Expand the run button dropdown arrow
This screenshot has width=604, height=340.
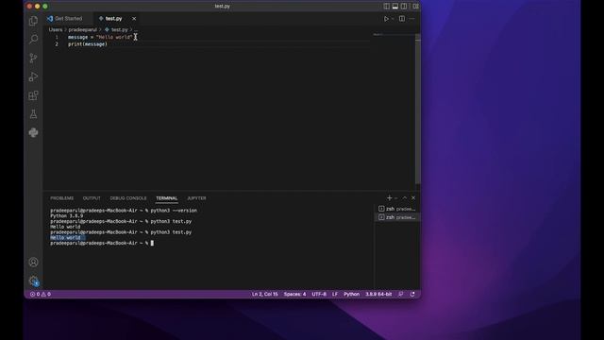(x=393, y=19)
